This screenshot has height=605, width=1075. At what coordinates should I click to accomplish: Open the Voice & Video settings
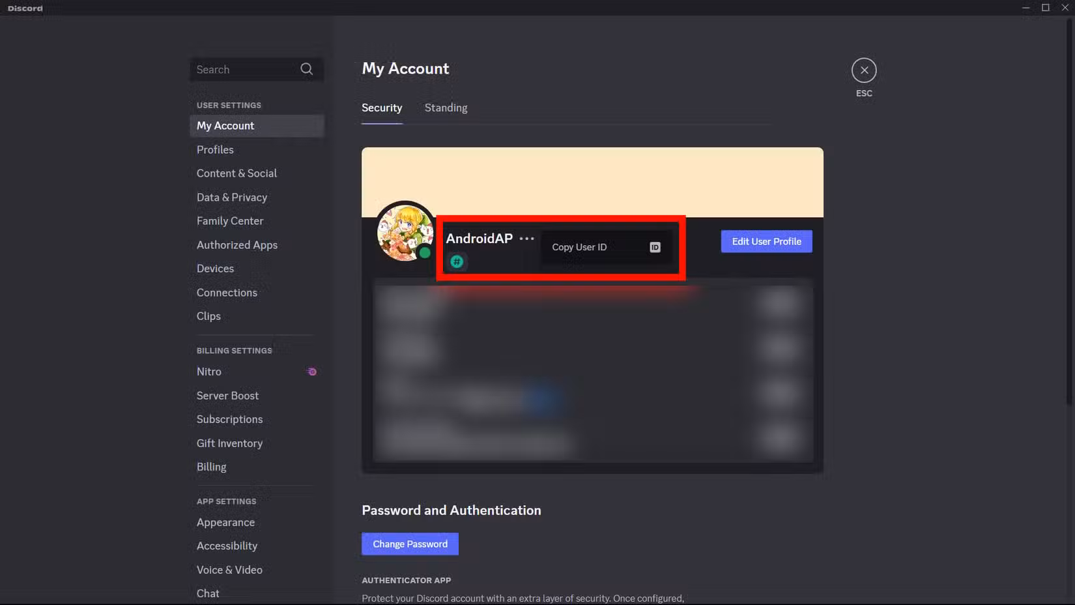(x=229, y=569)
